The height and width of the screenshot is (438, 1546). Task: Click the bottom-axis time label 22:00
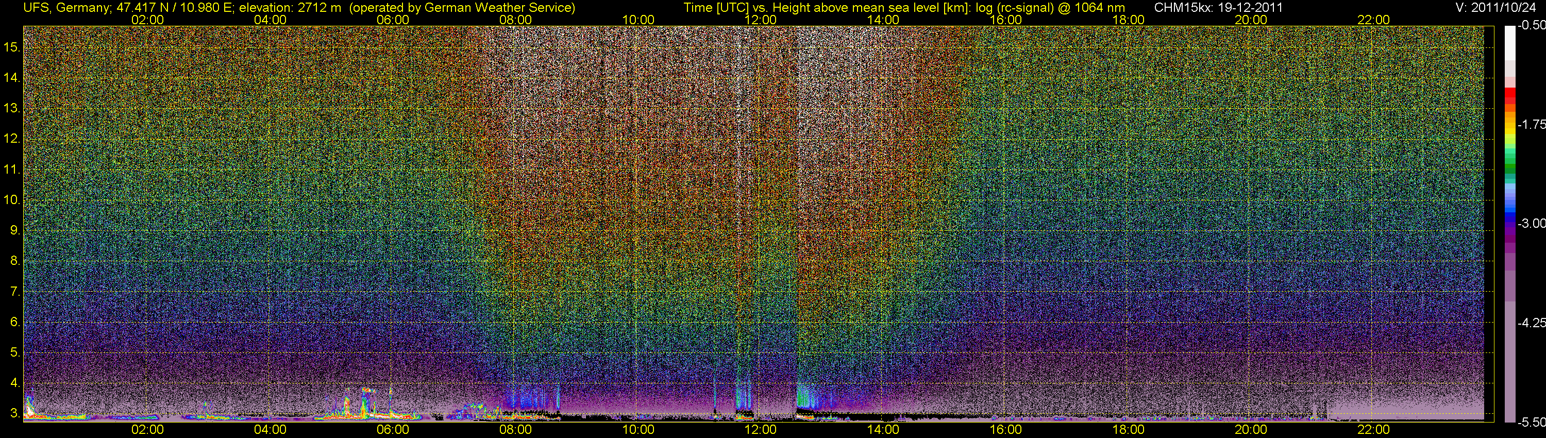tap(1374, 430)
